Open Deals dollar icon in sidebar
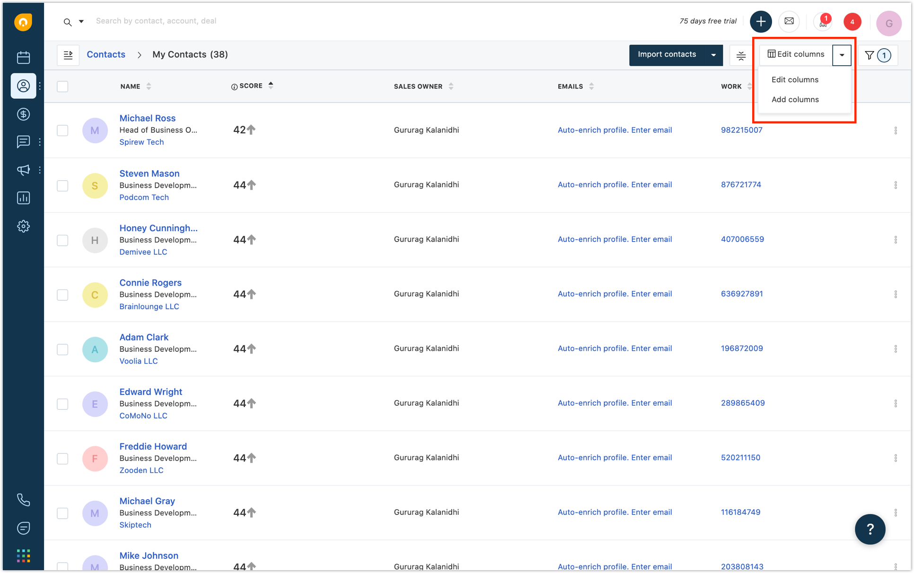Image resolution: width=914 pixels, height=573 pixels. coord(23,114)
